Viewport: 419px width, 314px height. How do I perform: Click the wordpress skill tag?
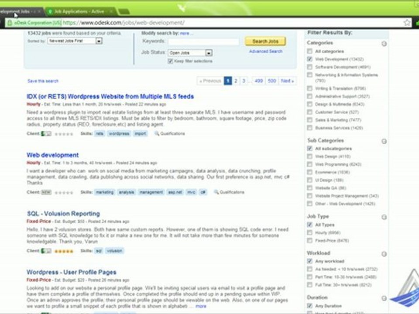[119, 133]
